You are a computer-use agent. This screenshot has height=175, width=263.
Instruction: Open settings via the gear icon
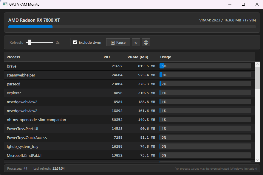[x=146, y=43]
